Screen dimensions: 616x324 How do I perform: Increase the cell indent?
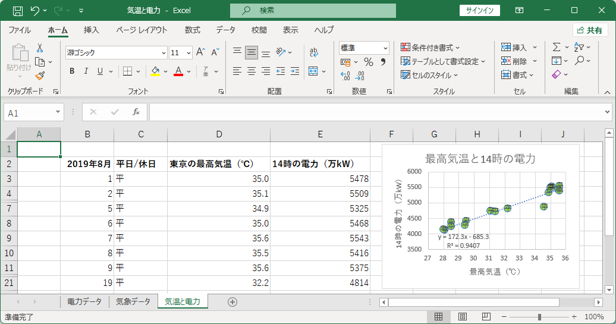pyautogui.click(x=295, y=71)
